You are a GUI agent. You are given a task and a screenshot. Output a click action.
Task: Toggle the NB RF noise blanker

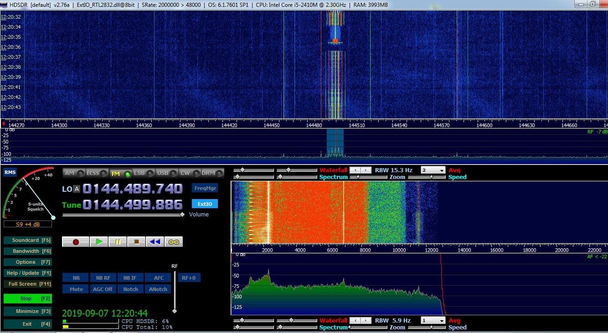point(103,278)
